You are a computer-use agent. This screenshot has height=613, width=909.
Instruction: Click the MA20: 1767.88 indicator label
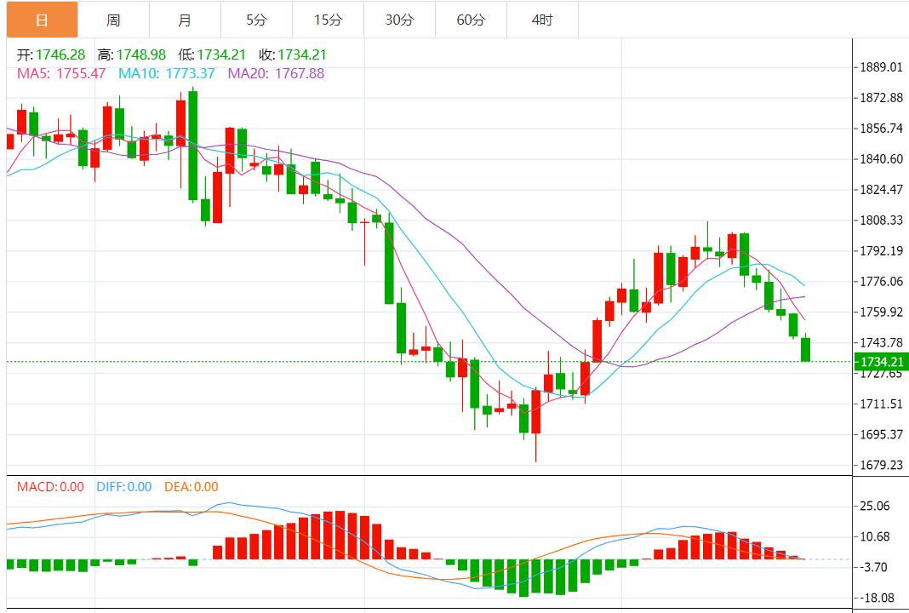click(276, 74)
